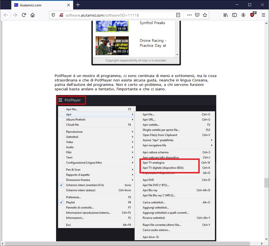The height and width of the screenshot is (246, 269).
Task: Open page actions three-dots menu
Action: [x=189, y=15]
